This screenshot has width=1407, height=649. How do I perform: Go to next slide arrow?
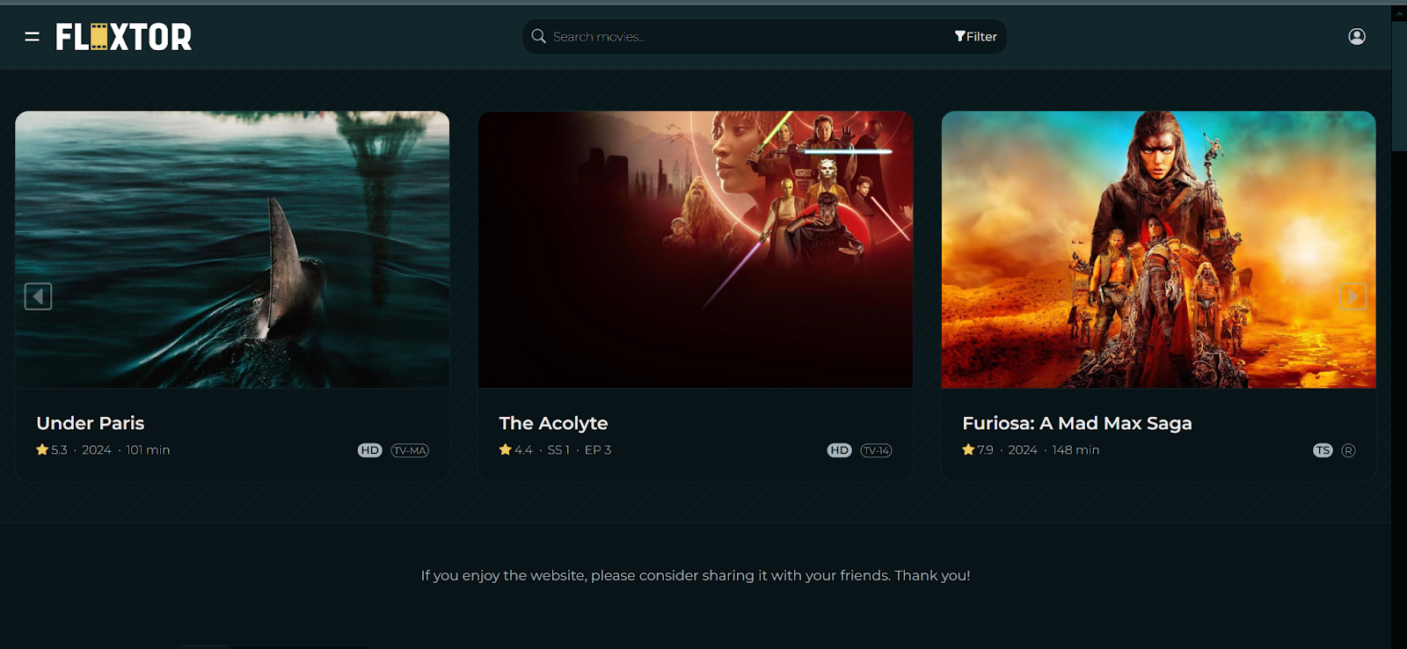1352,296
